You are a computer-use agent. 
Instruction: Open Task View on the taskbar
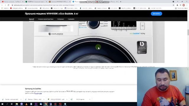pyautogui.click(x=12, y=104)
